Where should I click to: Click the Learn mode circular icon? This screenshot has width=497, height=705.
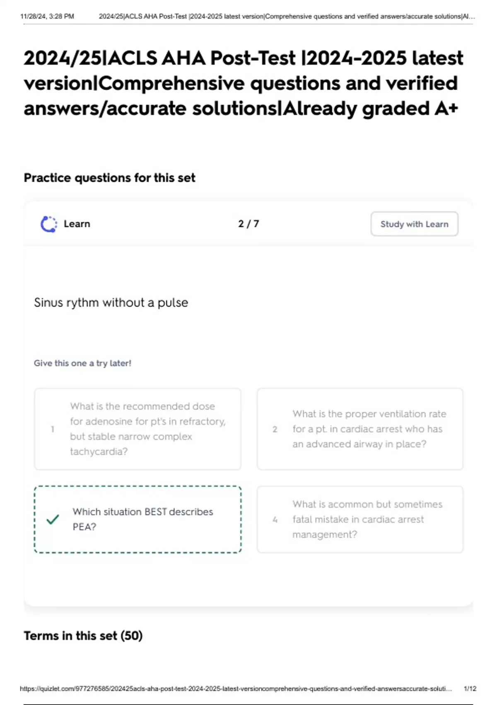coord(49,224)
